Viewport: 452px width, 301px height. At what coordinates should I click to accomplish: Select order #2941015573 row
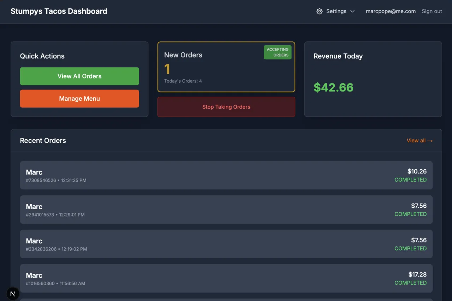[x=226, y=209]
